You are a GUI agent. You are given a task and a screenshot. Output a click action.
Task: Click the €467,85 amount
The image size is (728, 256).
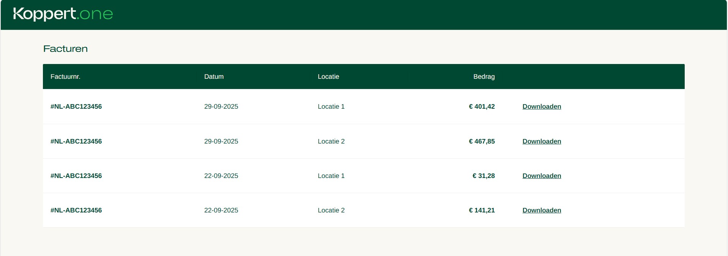pyautogui.click(x=482, y=141)
